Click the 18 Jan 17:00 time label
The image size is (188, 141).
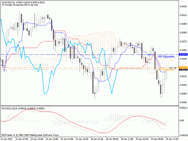[x=127, y=139]
